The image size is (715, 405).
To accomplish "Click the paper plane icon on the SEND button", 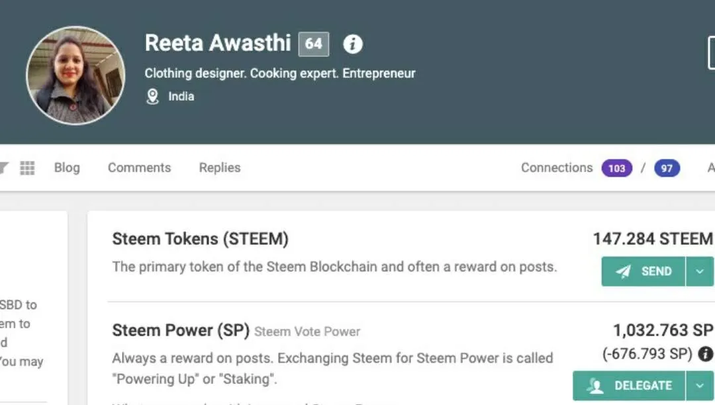I will point(624,271).
